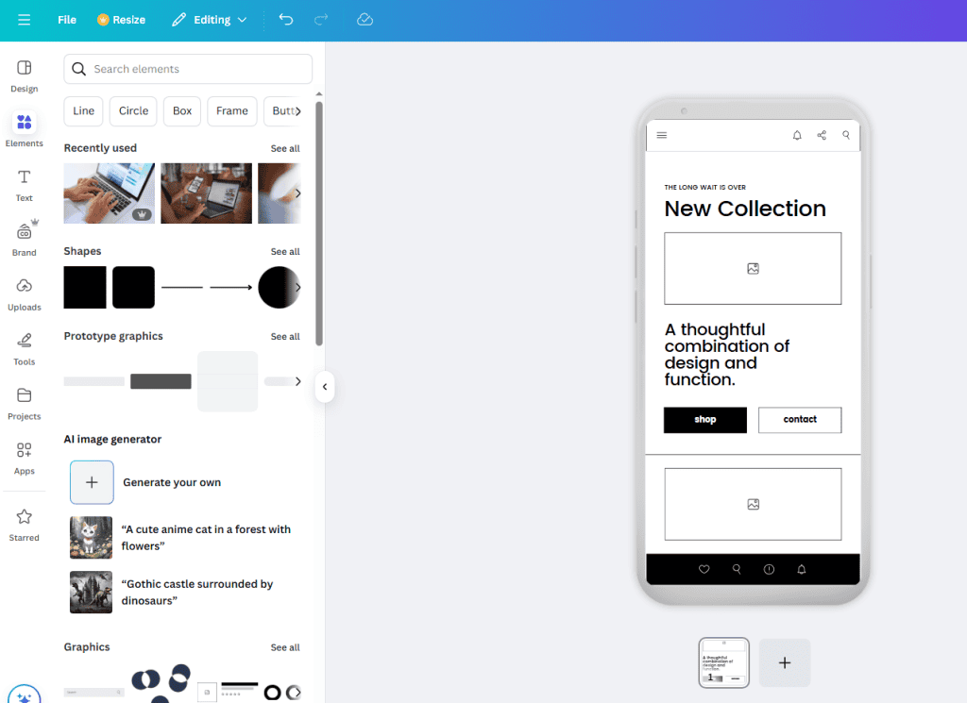
Task: Select the upper image placeholder frame
Action: pyautogui.click(x=753, y=269)
